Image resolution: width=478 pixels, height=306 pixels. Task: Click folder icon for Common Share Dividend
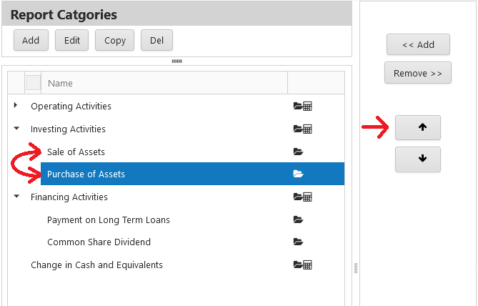[x=298, y=242]
